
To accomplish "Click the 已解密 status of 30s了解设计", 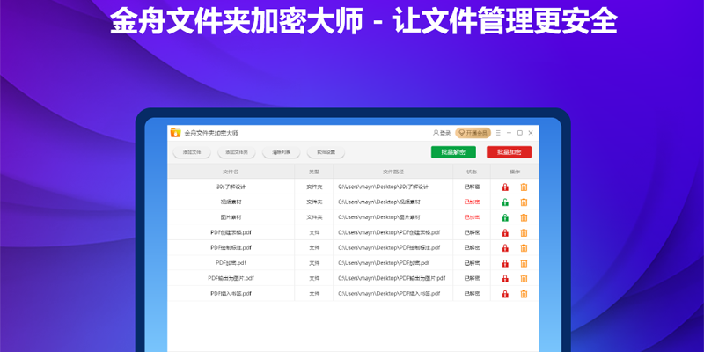I will [x=472, y=187].
